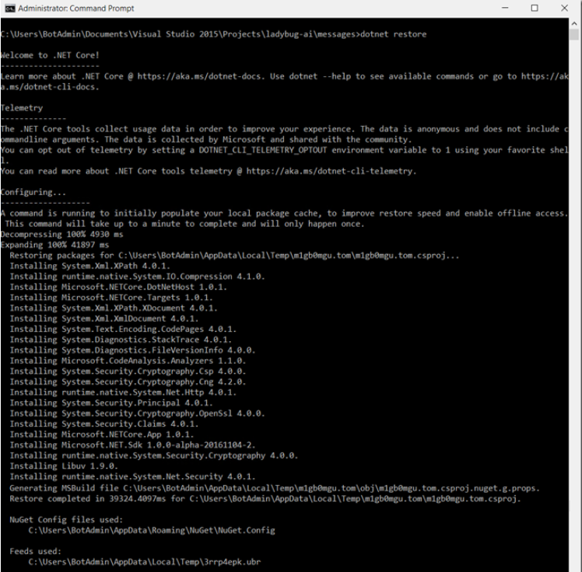Click 'Installing Libuv 1.9.0.' line
Viewport: 582px width, 572px height.
tap(64, 466)
